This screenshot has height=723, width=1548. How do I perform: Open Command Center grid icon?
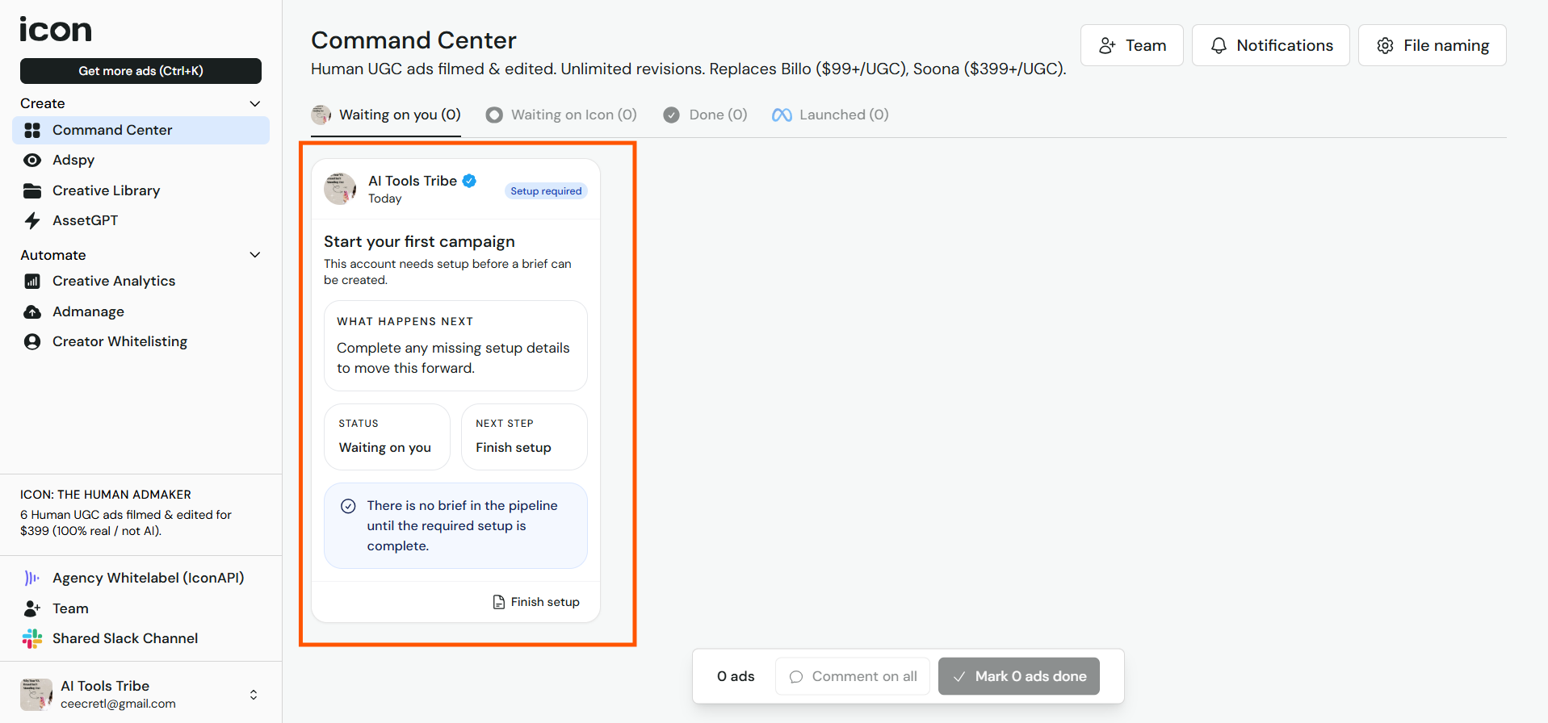tap(32, 130)
